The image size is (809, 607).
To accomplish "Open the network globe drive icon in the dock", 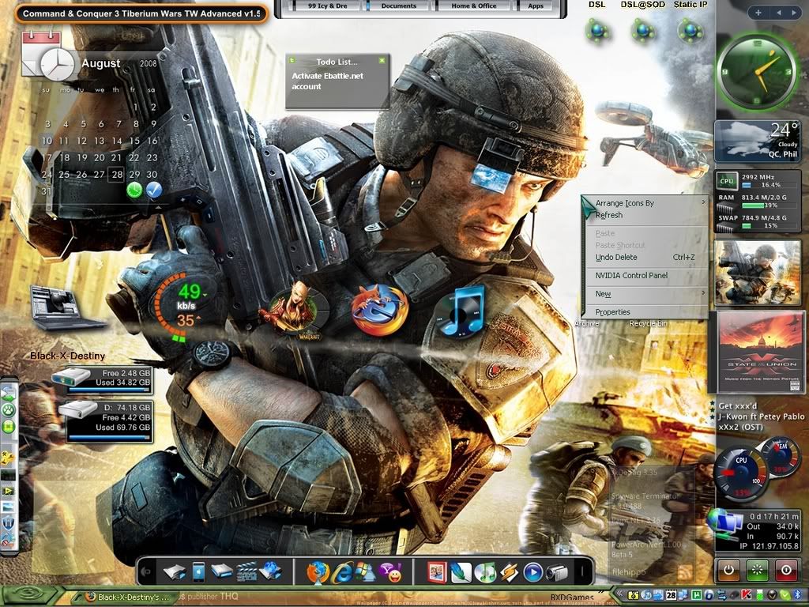I will [x=270, y=571].
